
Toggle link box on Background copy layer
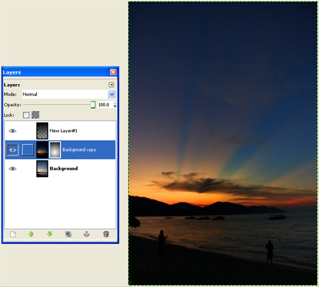[28, 150]
